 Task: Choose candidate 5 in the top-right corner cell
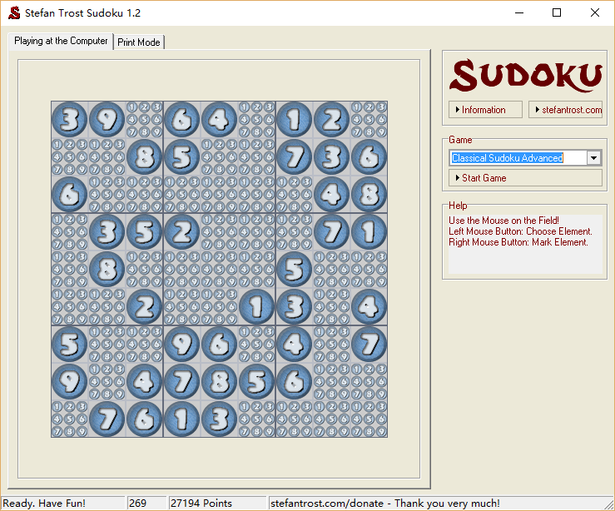coord(369,119)
